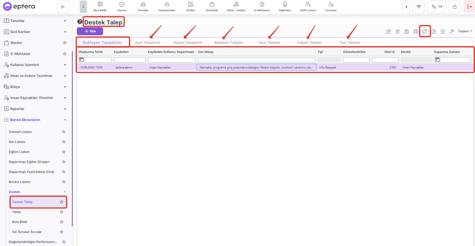Viewport: 475px width, 246px height.
Task: Open the help icon beside Destek Talep
Action: [x=80, y=22]
